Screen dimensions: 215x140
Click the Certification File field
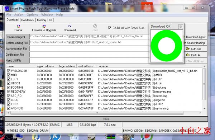[89, 55]
